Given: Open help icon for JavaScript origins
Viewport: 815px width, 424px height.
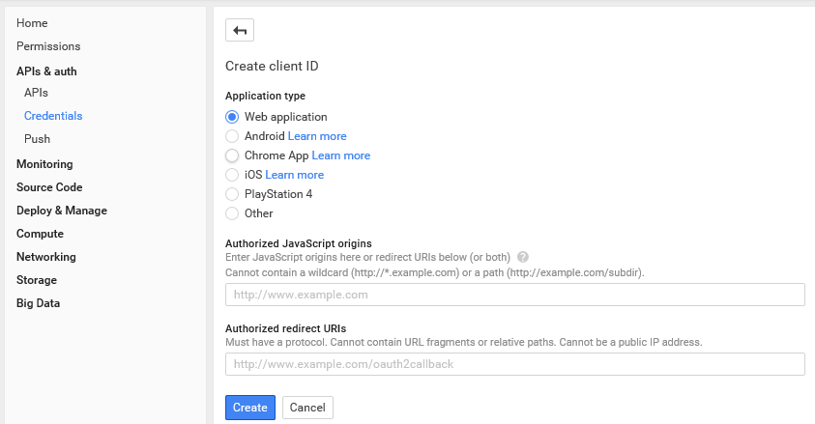Looking at the screenshot, I should 523,257.
